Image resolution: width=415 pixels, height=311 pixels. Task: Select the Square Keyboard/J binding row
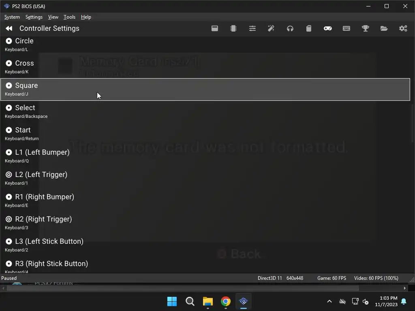pos(205,89)
